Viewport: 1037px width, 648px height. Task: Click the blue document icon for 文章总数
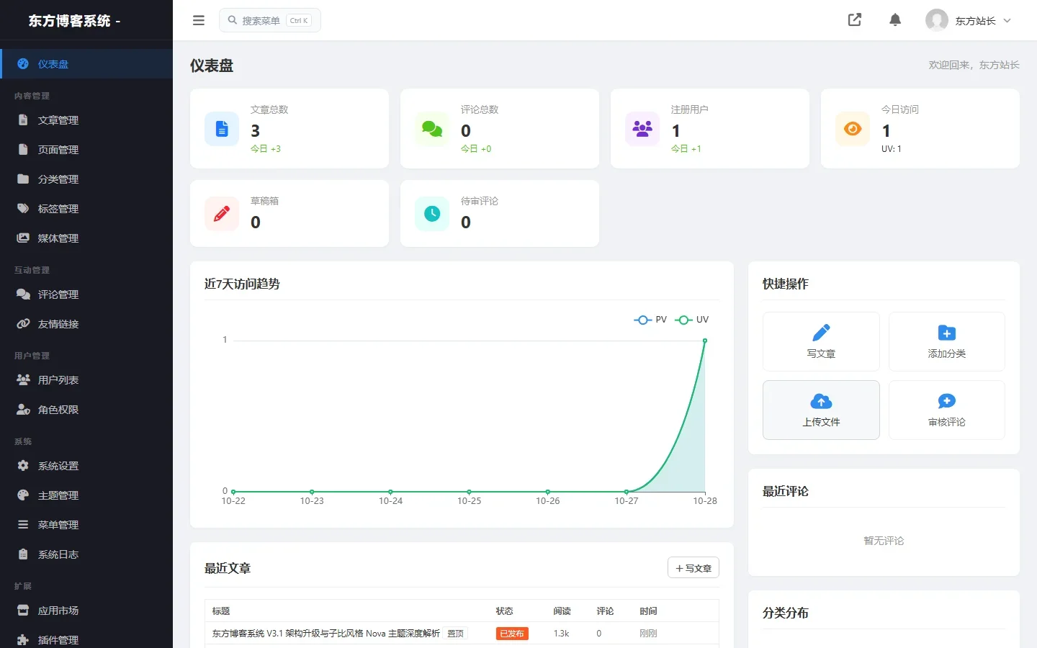(x=222, y=129)
